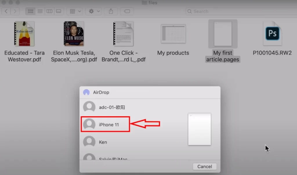
Task: Open the group-by arrangement dropdown
Action: point(75,11)
